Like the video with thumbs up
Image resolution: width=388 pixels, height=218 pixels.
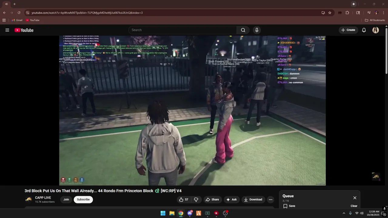pyautogui.click(x=184, y=200)
